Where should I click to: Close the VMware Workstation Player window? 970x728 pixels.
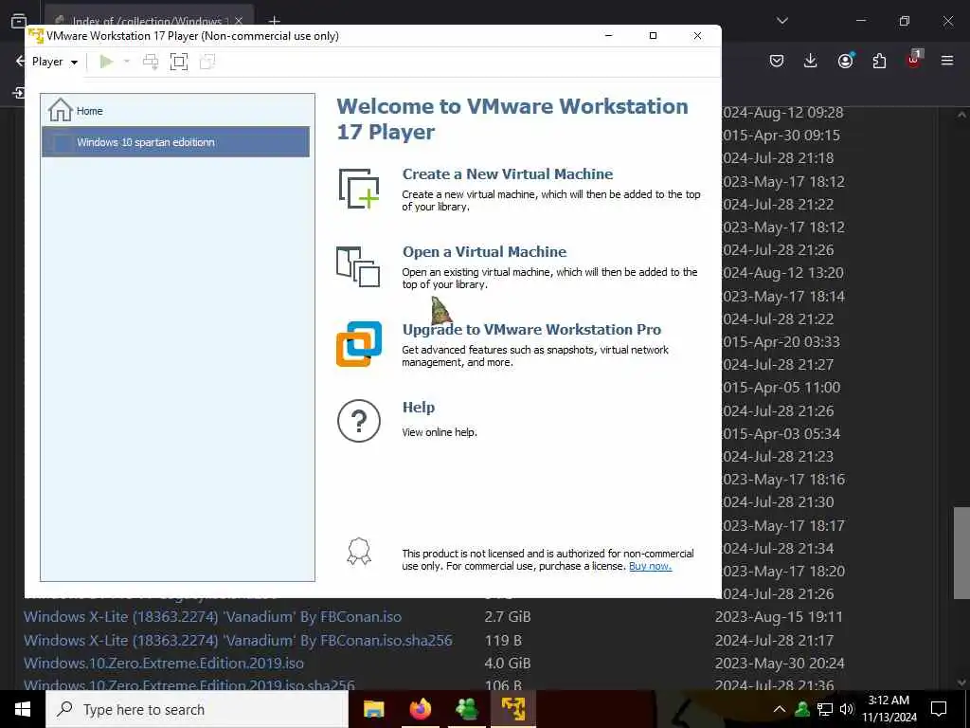click(x=697, y=35)
